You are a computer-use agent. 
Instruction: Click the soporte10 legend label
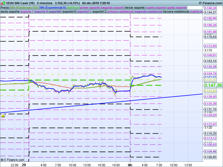[69, 12]
